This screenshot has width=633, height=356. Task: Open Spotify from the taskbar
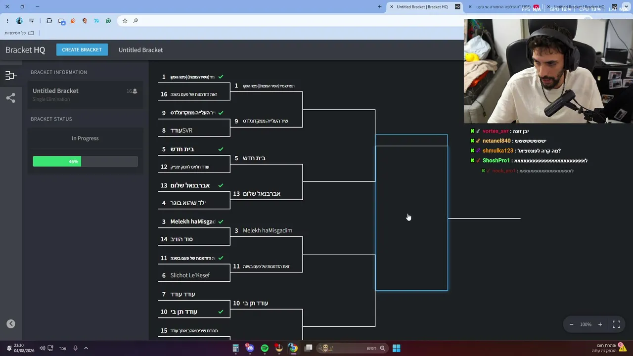265,348
